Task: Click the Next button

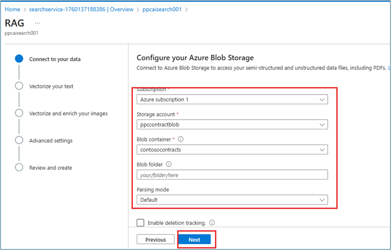Action: point(195,239)
